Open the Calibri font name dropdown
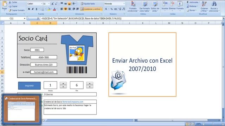 [x=42, y=4]
